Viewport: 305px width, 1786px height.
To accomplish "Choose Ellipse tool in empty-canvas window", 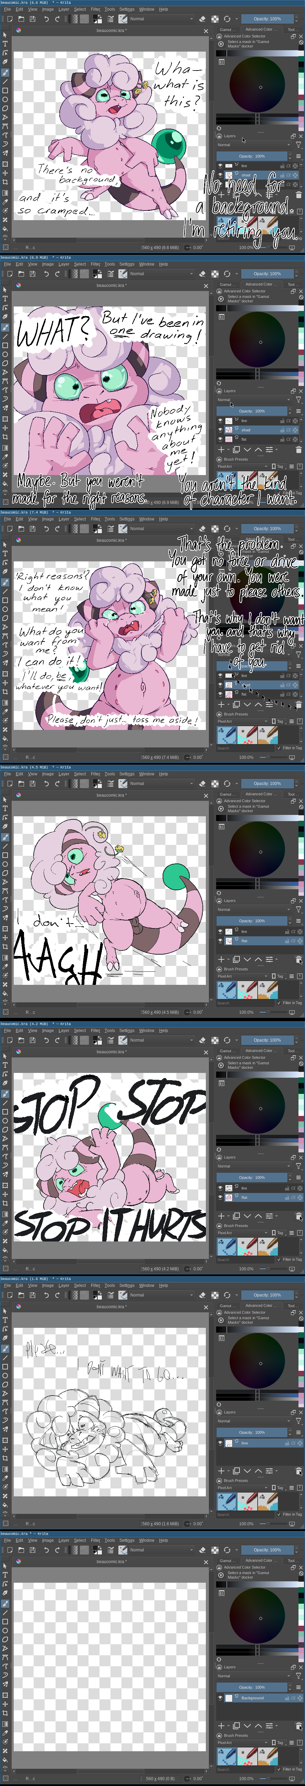I will point(5,1630).
